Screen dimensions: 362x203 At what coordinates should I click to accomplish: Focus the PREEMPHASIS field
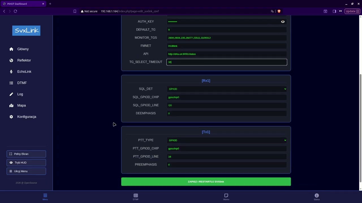tap(227, 165)
